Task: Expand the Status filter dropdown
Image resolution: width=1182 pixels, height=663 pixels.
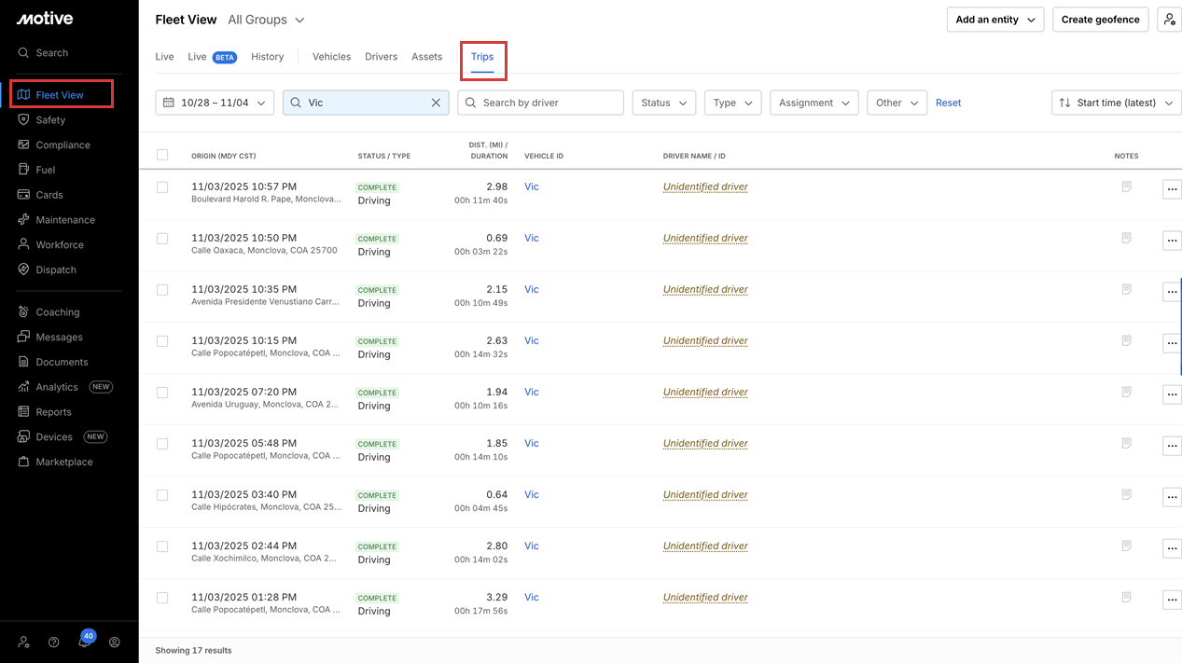Action: (663, 103)
